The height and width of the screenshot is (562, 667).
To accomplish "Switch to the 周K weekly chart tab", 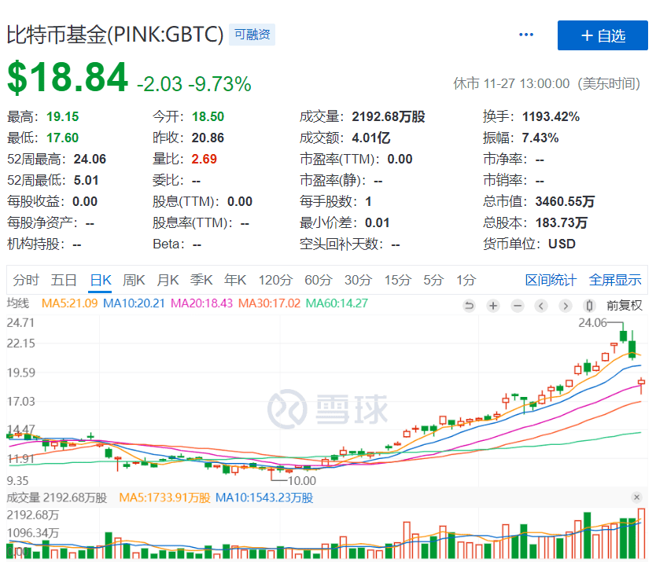I will [134, 280].
